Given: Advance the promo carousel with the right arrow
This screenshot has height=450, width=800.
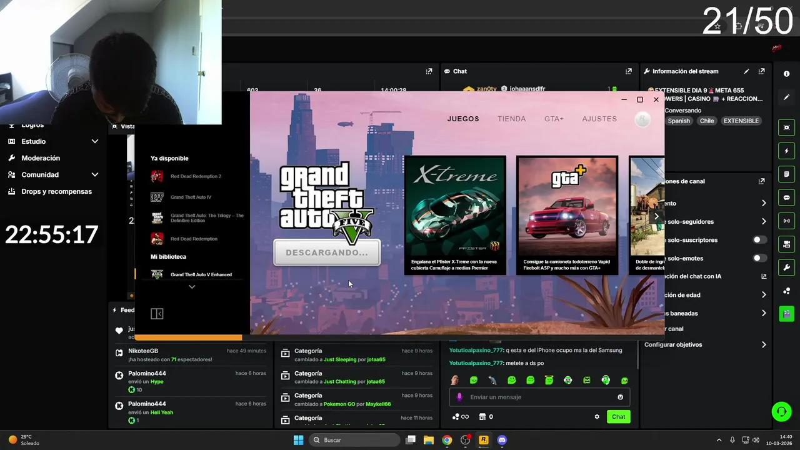Looking at the screenshot, I should (x=656, y=216).
